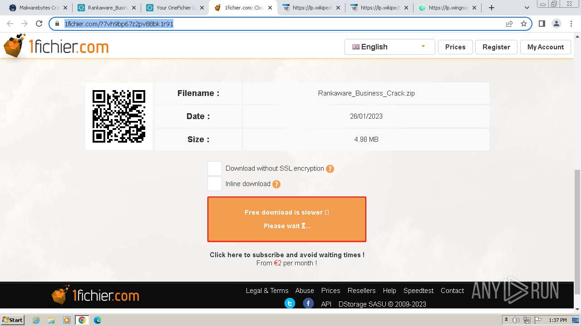
Task: Open the Speedtest footer link
Action: pos(419,291)
